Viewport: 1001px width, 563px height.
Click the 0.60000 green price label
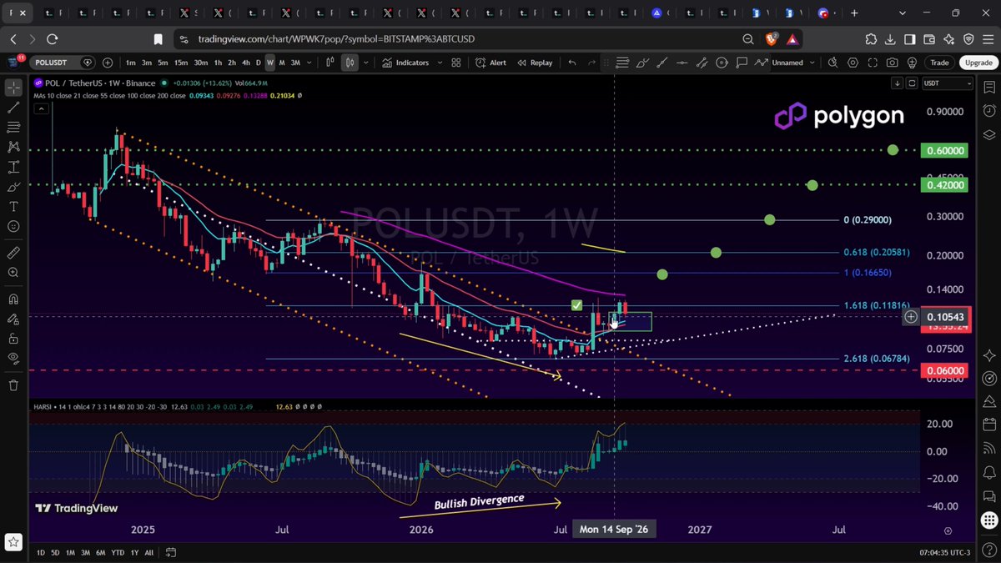tap(944, 150)
